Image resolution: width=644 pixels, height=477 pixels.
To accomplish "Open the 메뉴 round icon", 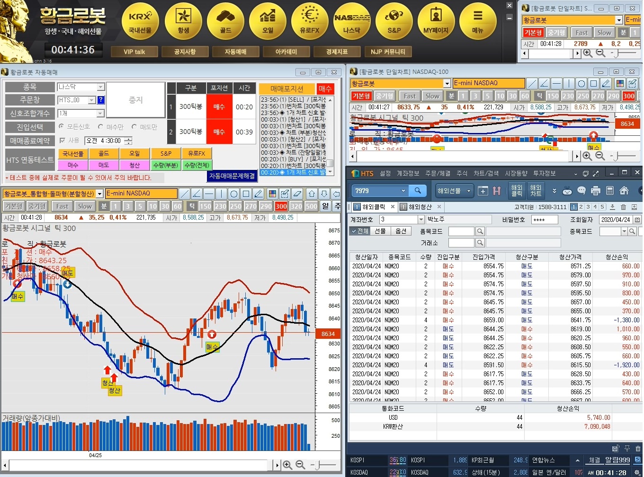I will pos(478,21).
